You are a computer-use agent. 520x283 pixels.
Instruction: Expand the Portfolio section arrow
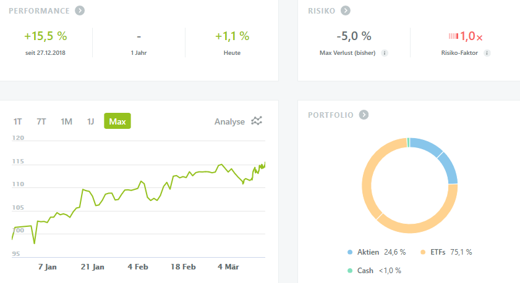pyautogui.click(x=364, y=115)
